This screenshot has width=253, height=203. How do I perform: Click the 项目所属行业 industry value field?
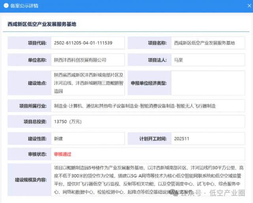(x=148, y=106)
